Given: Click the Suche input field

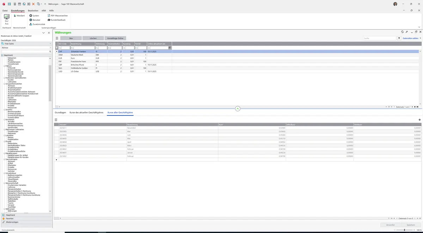Looking at the screenshot, I should [380, 38].
